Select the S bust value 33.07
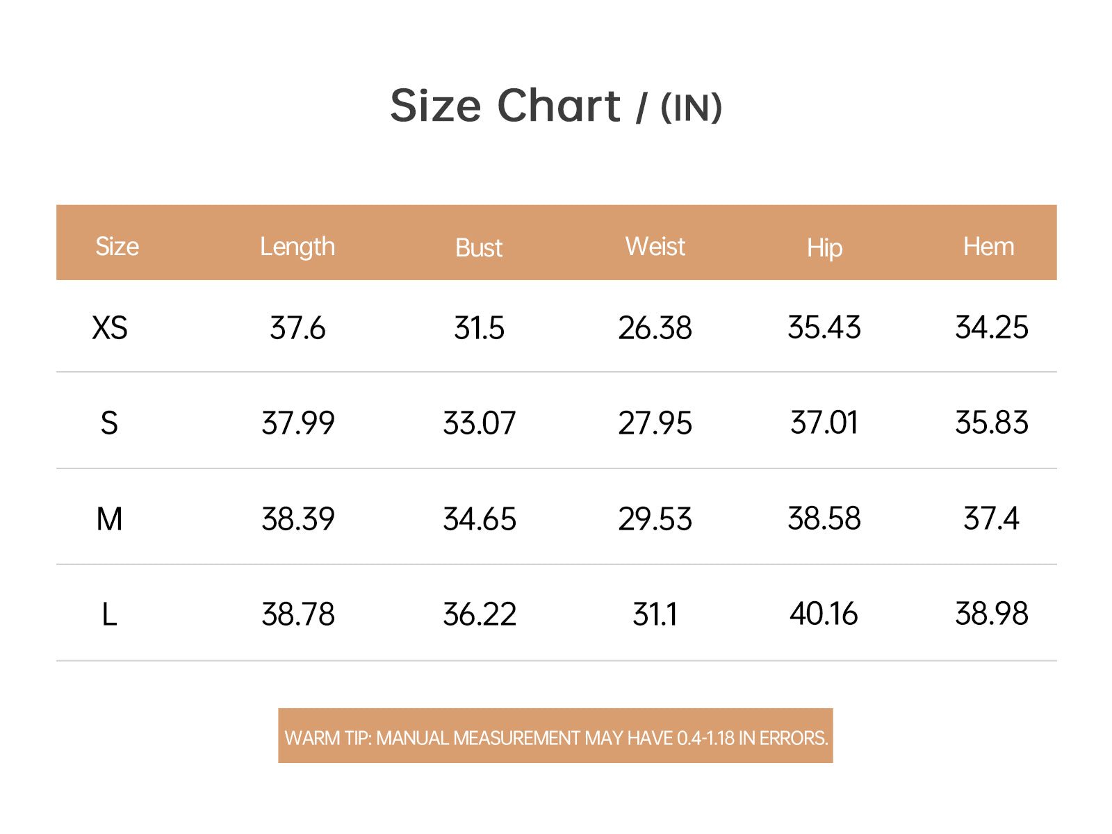Screen dimensions: 1112x834 point(480,423)
